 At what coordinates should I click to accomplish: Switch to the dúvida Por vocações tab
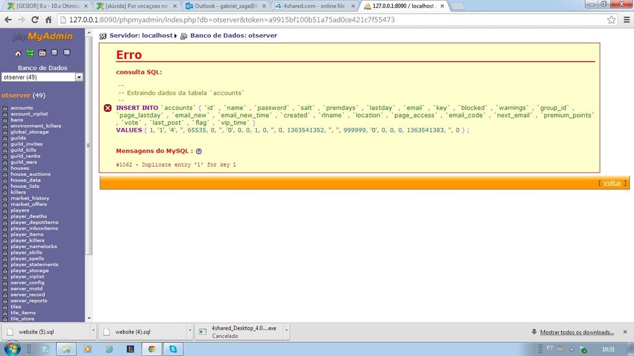[x=137, y=6]
